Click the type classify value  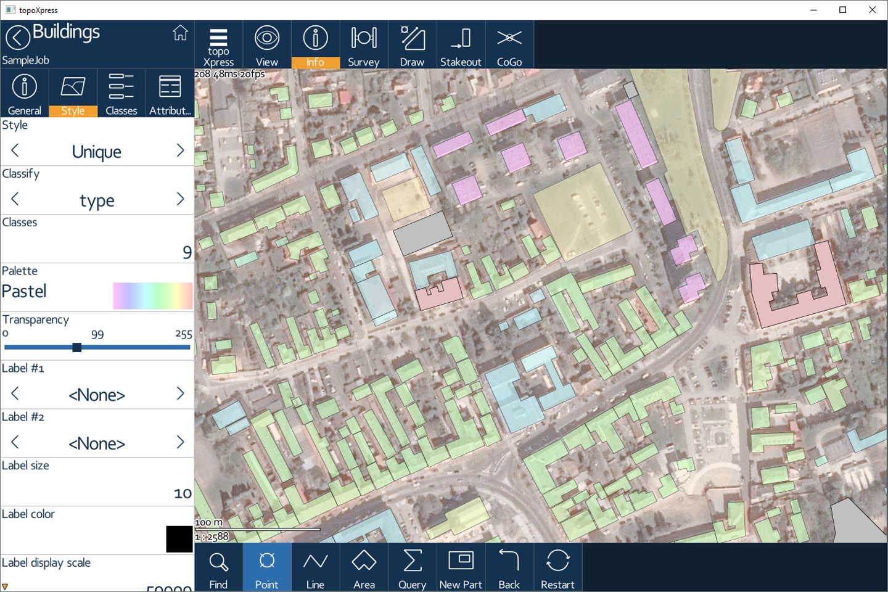point(97,201)
